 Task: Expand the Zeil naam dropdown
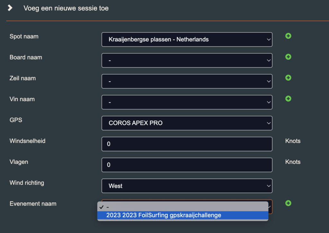pyautogui.click(x=187, y=81)
